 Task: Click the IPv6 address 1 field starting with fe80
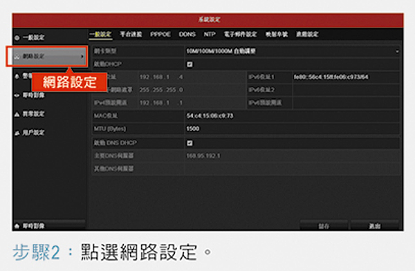[x=347, y=77]
